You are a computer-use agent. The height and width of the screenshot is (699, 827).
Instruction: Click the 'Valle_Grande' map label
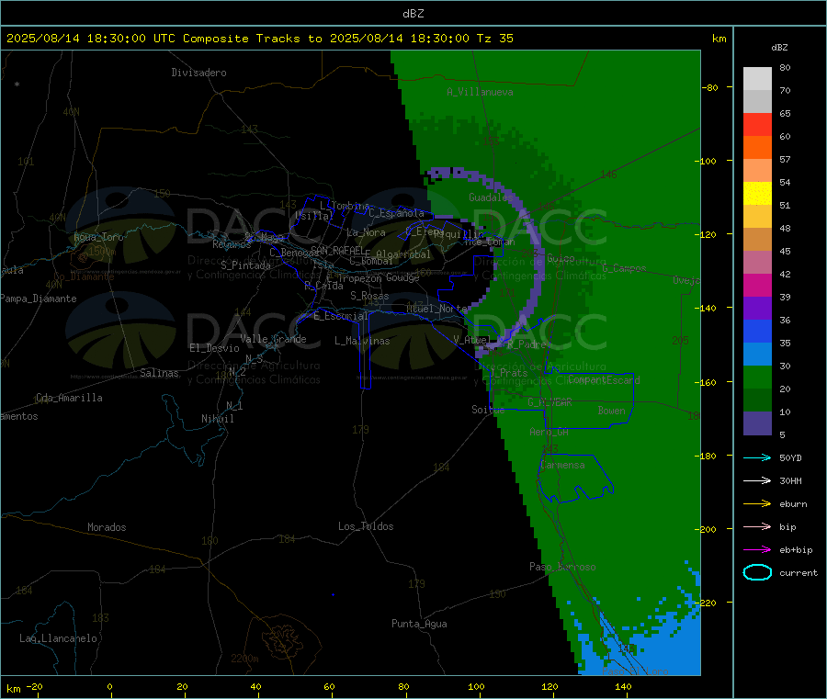(273, 339)
